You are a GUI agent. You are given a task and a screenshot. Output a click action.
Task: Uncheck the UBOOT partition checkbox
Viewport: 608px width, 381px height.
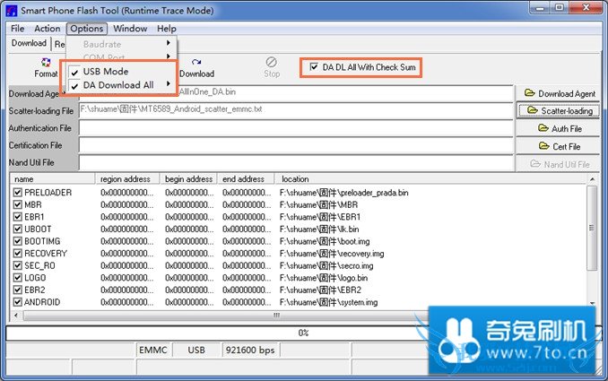[17, 229]
